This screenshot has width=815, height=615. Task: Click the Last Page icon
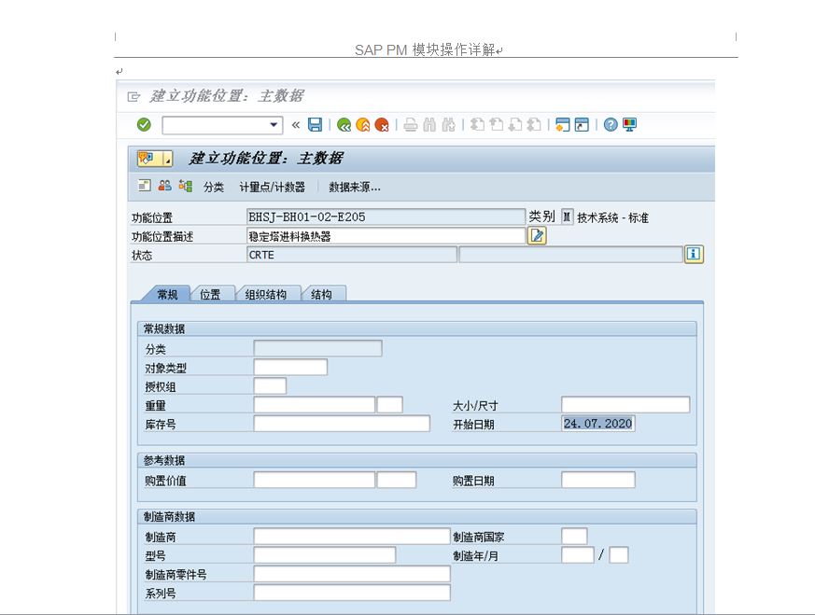tap(534, 125)
